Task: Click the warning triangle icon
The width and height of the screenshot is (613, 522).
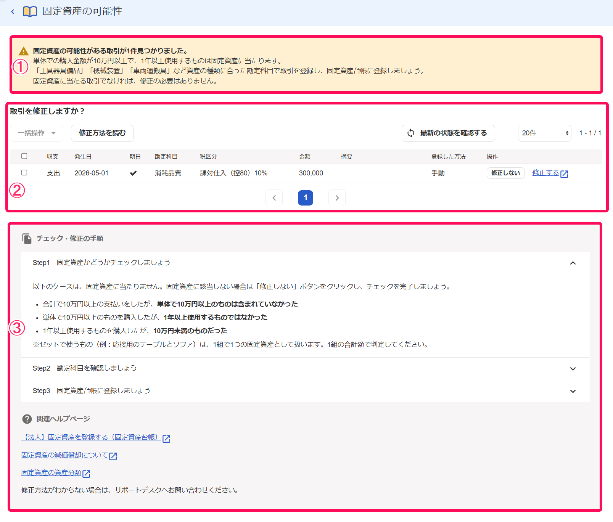Action: [x=24, y=51]
